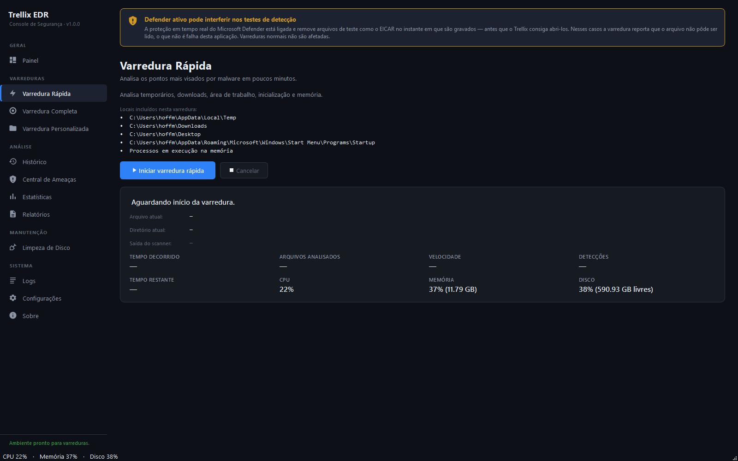Click the 'Saída do scanner:' label
Screen dimensions: 738x461
pyautogui.click(x=150, y=243)
